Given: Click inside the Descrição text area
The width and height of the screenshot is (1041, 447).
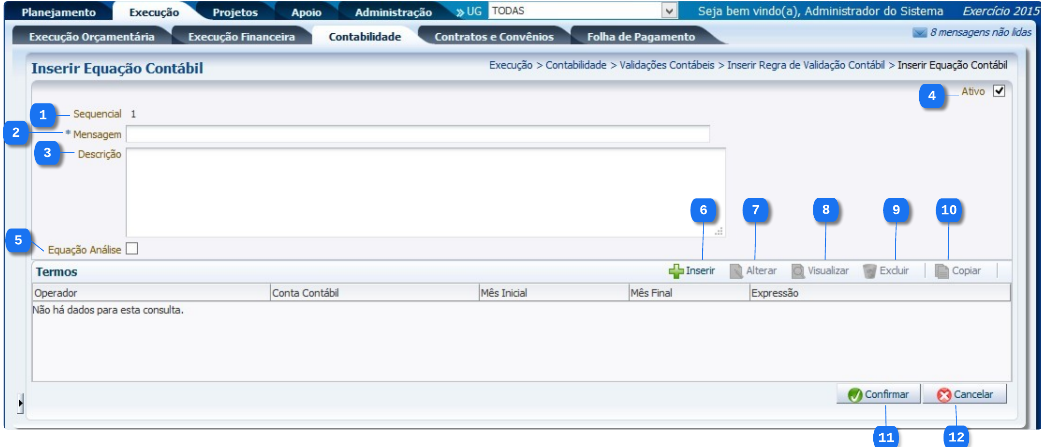Looking at the screenshot, I should click(425, 192).
